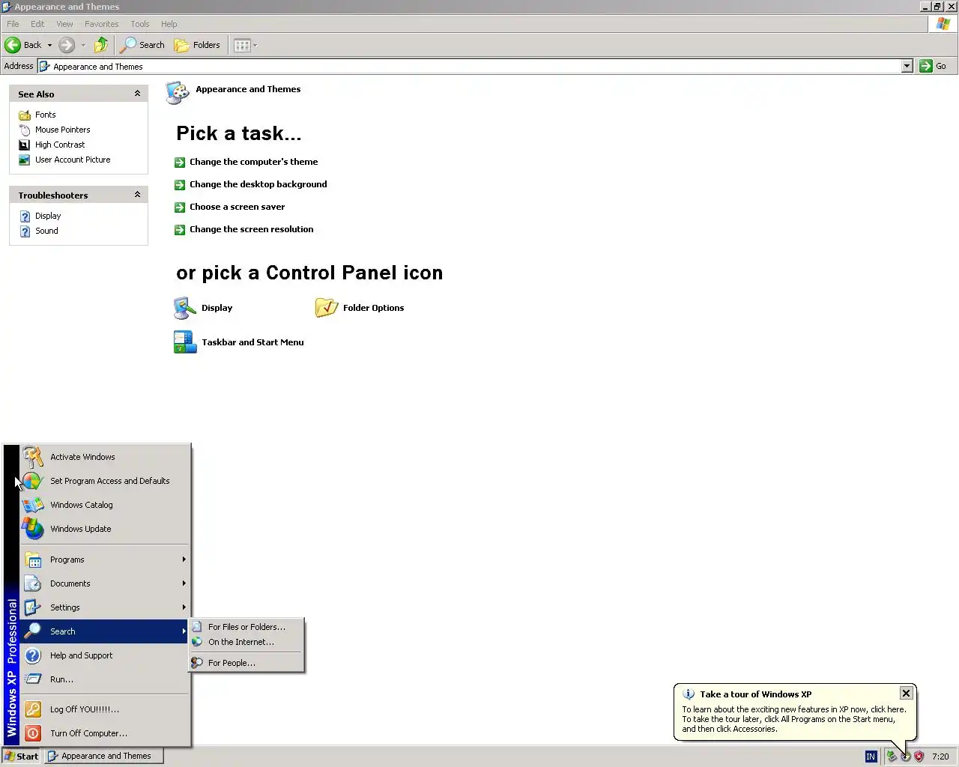Open the Run... dialog entry
Viewport: 959px width, 767px height.
[x=105, y=679]
